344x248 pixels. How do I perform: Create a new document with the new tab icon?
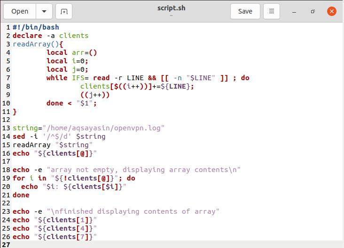[x=64, y=11]
